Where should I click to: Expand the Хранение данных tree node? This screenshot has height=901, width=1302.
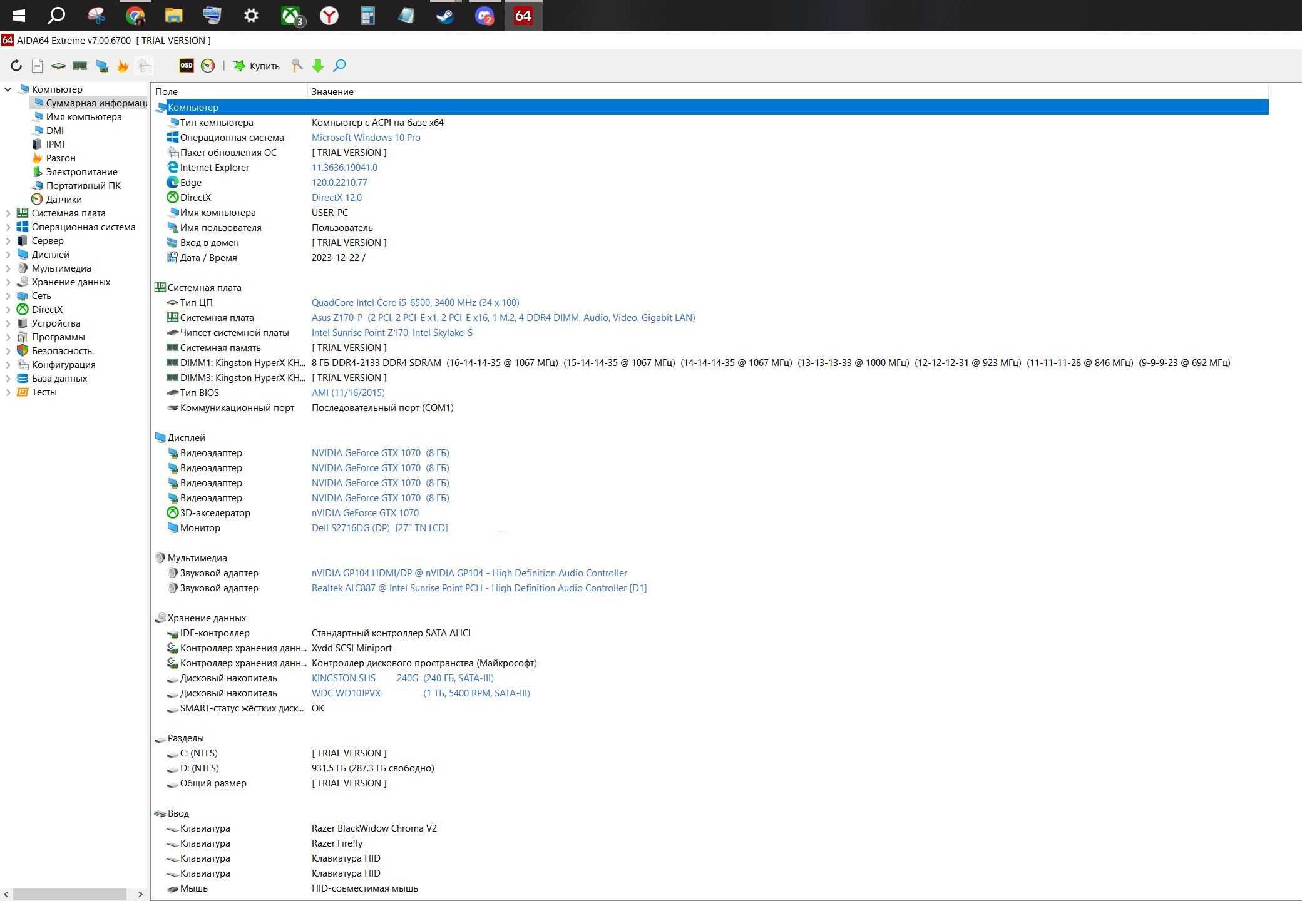[8, 282]
